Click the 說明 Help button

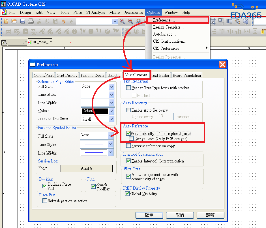point(210,215)
